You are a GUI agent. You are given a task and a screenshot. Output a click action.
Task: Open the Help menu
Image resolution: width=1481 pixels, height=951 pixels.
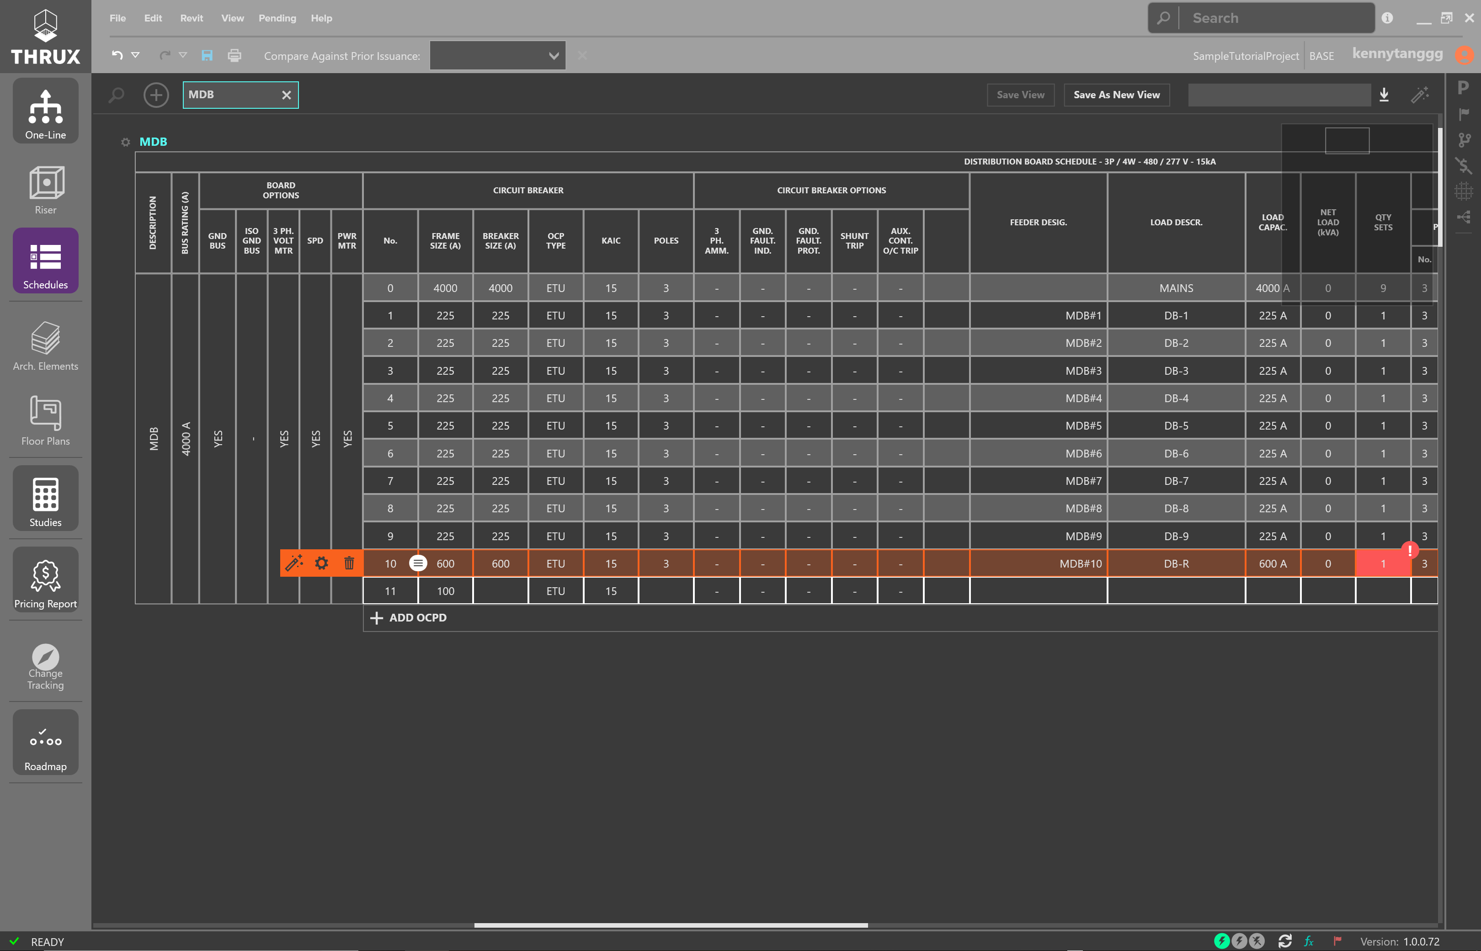pos(321,18)
